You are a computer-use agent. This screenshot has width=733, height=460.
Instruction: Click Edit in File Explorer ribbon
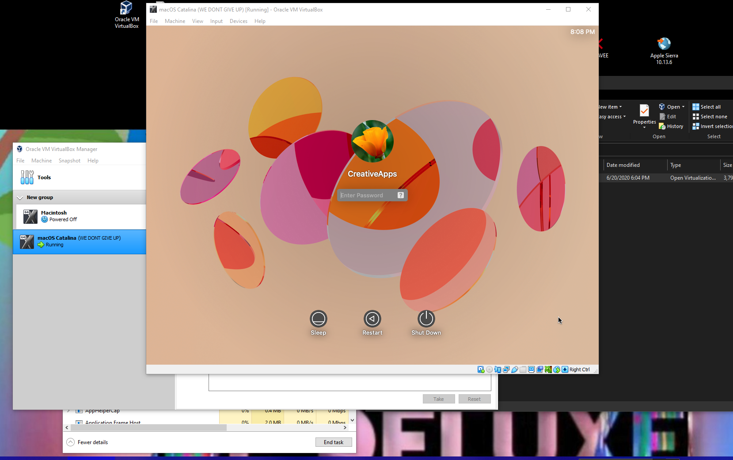tap(668, 117)
